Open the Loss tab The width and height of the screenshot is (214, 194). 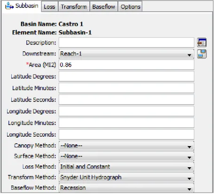(x=50, y=7)
